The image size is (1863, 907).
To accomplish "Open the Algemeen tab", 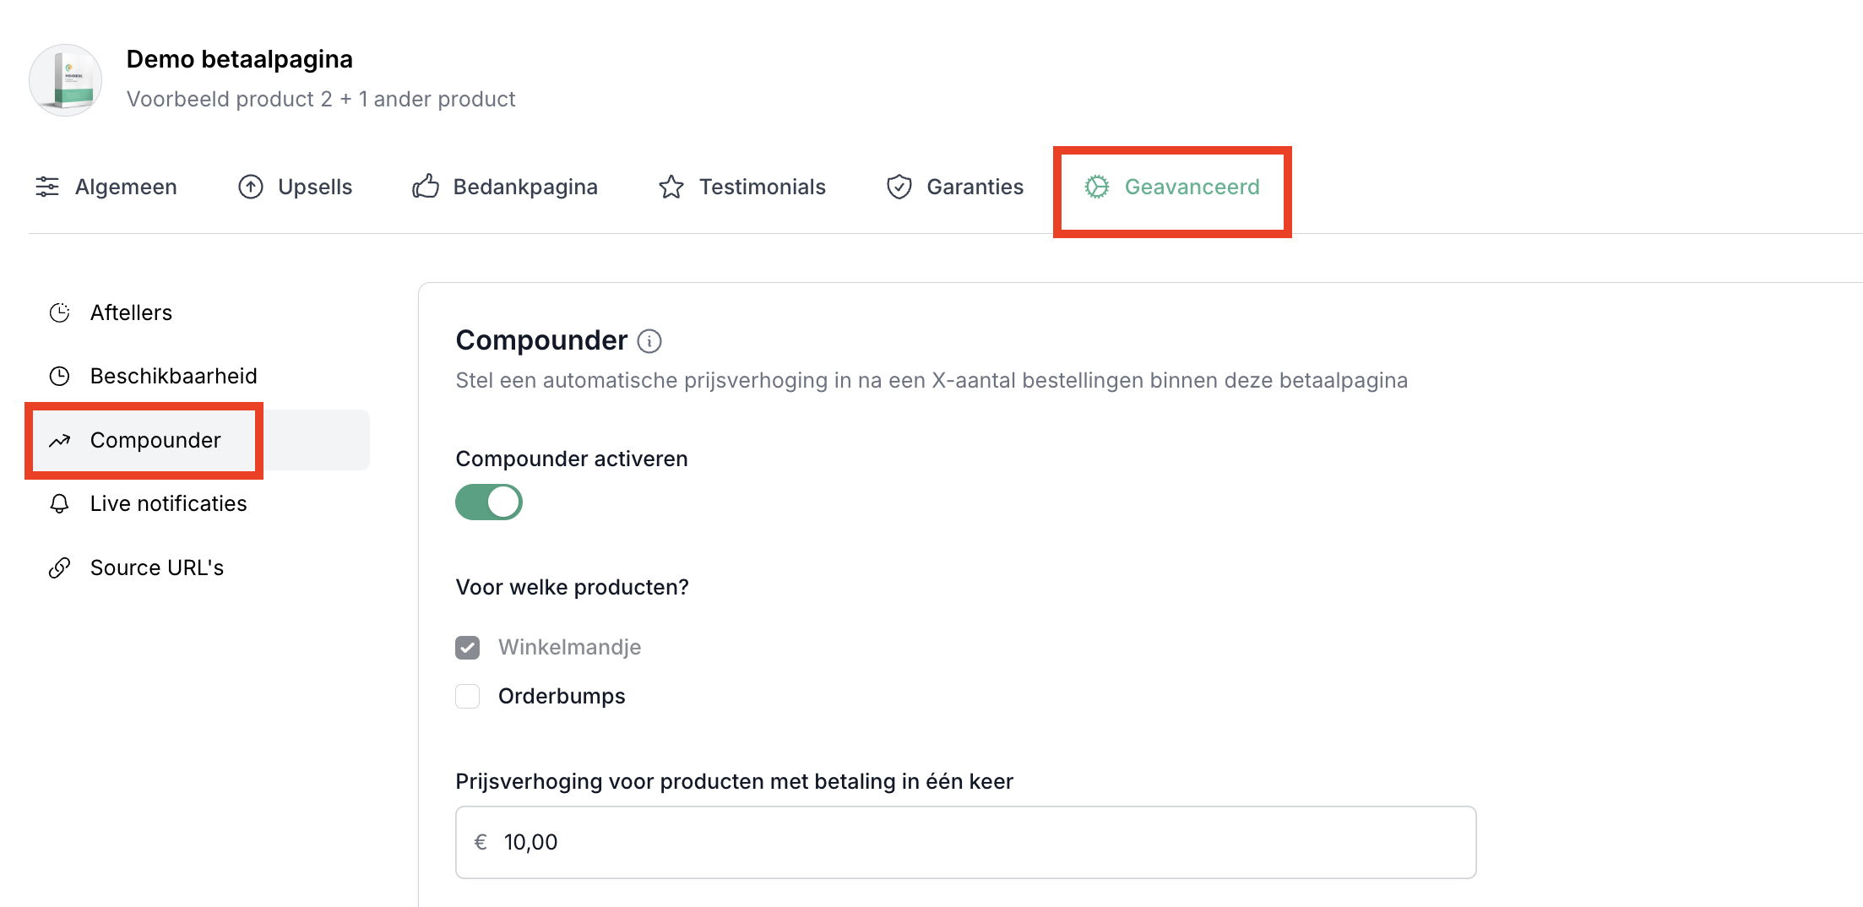I will click(106, 187).
